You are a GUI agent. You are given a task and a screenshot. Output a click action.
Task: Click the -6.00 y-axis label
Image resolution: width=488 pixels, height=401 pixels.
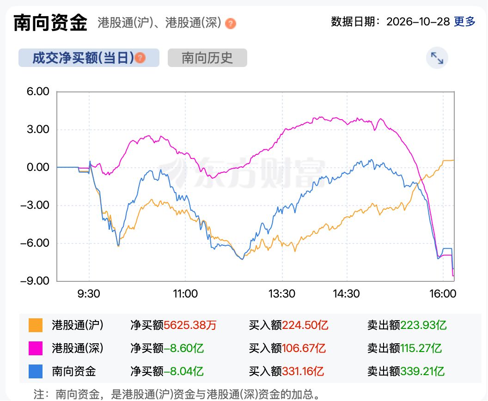click(35, 243)
